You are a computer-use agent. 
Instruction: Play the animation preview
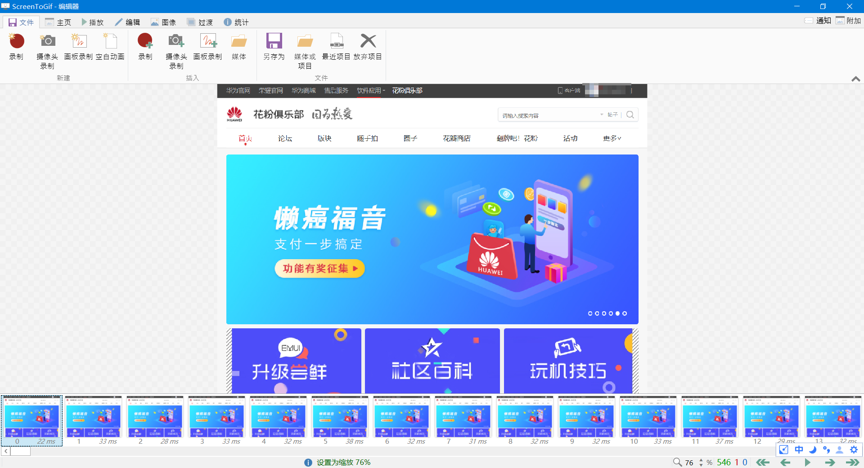click(x=808, y=462)
